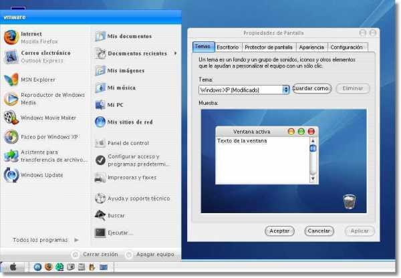Viewport: 401px width, 278px height.
Task: Open Mis sitios de red
Action: click(x=124, y=122)
